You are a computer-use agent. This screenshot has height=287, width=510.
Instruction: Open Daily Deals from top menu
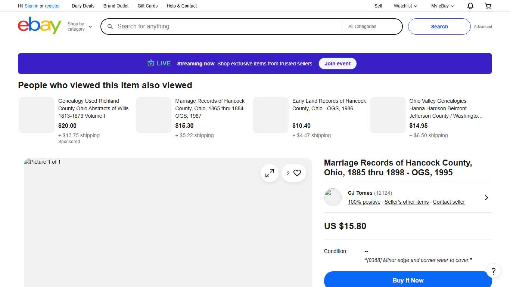[x=83, y=6]
